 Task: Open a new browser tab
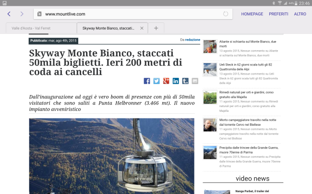coord(156,28)
